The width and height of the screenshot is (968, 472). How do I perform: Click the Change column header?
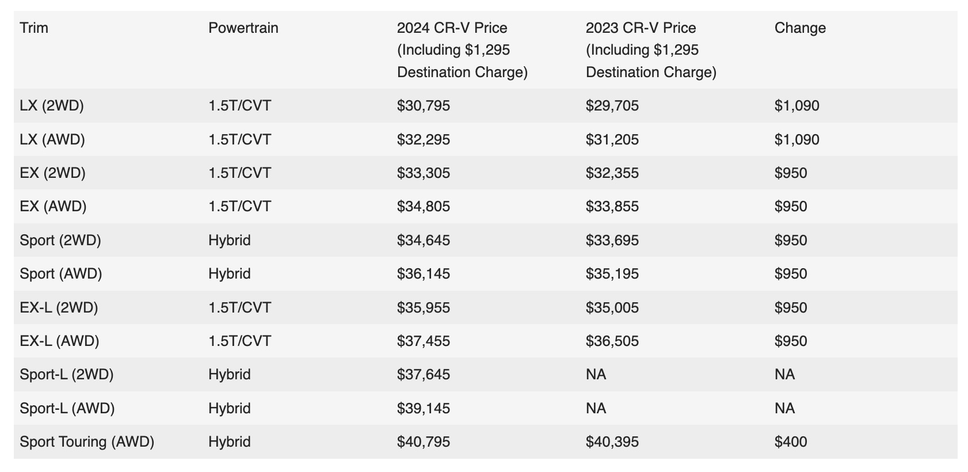click(800, 28)
